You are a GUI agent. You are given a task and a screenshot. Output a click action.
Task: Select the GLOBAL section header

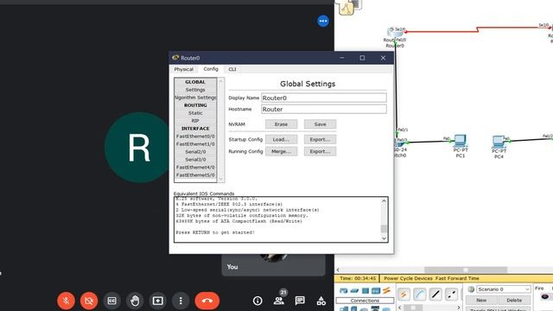pos(195,82)
